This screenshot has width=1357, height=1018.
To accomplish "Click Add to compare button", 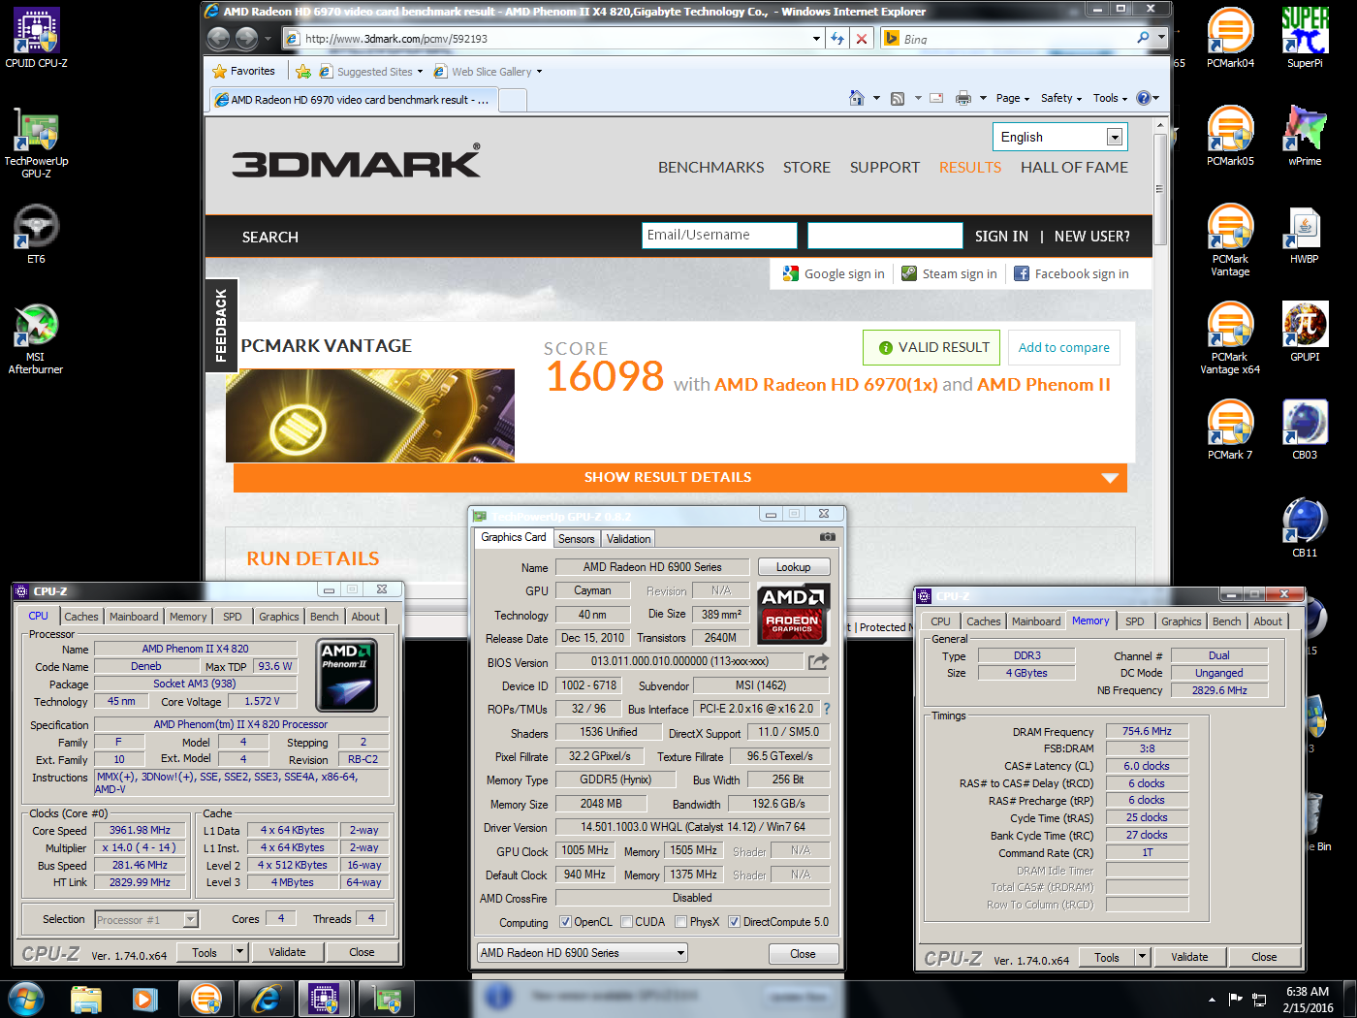I will pyautogui.click(x=1064, y=347).
